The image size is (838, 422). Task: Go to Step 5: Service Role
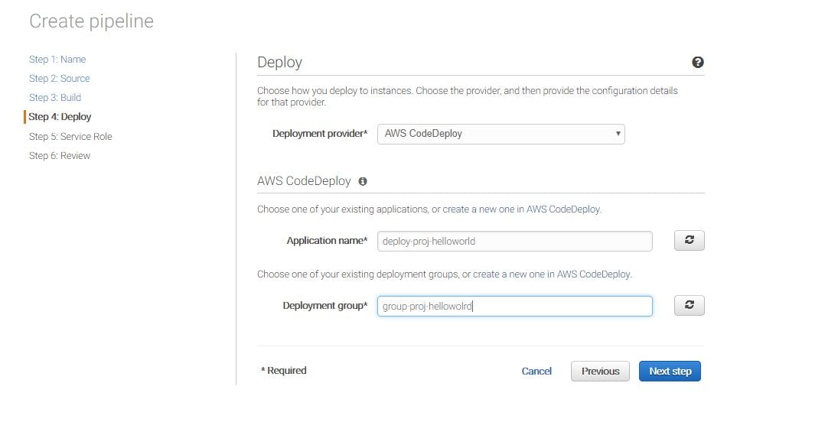pos(70,137)
